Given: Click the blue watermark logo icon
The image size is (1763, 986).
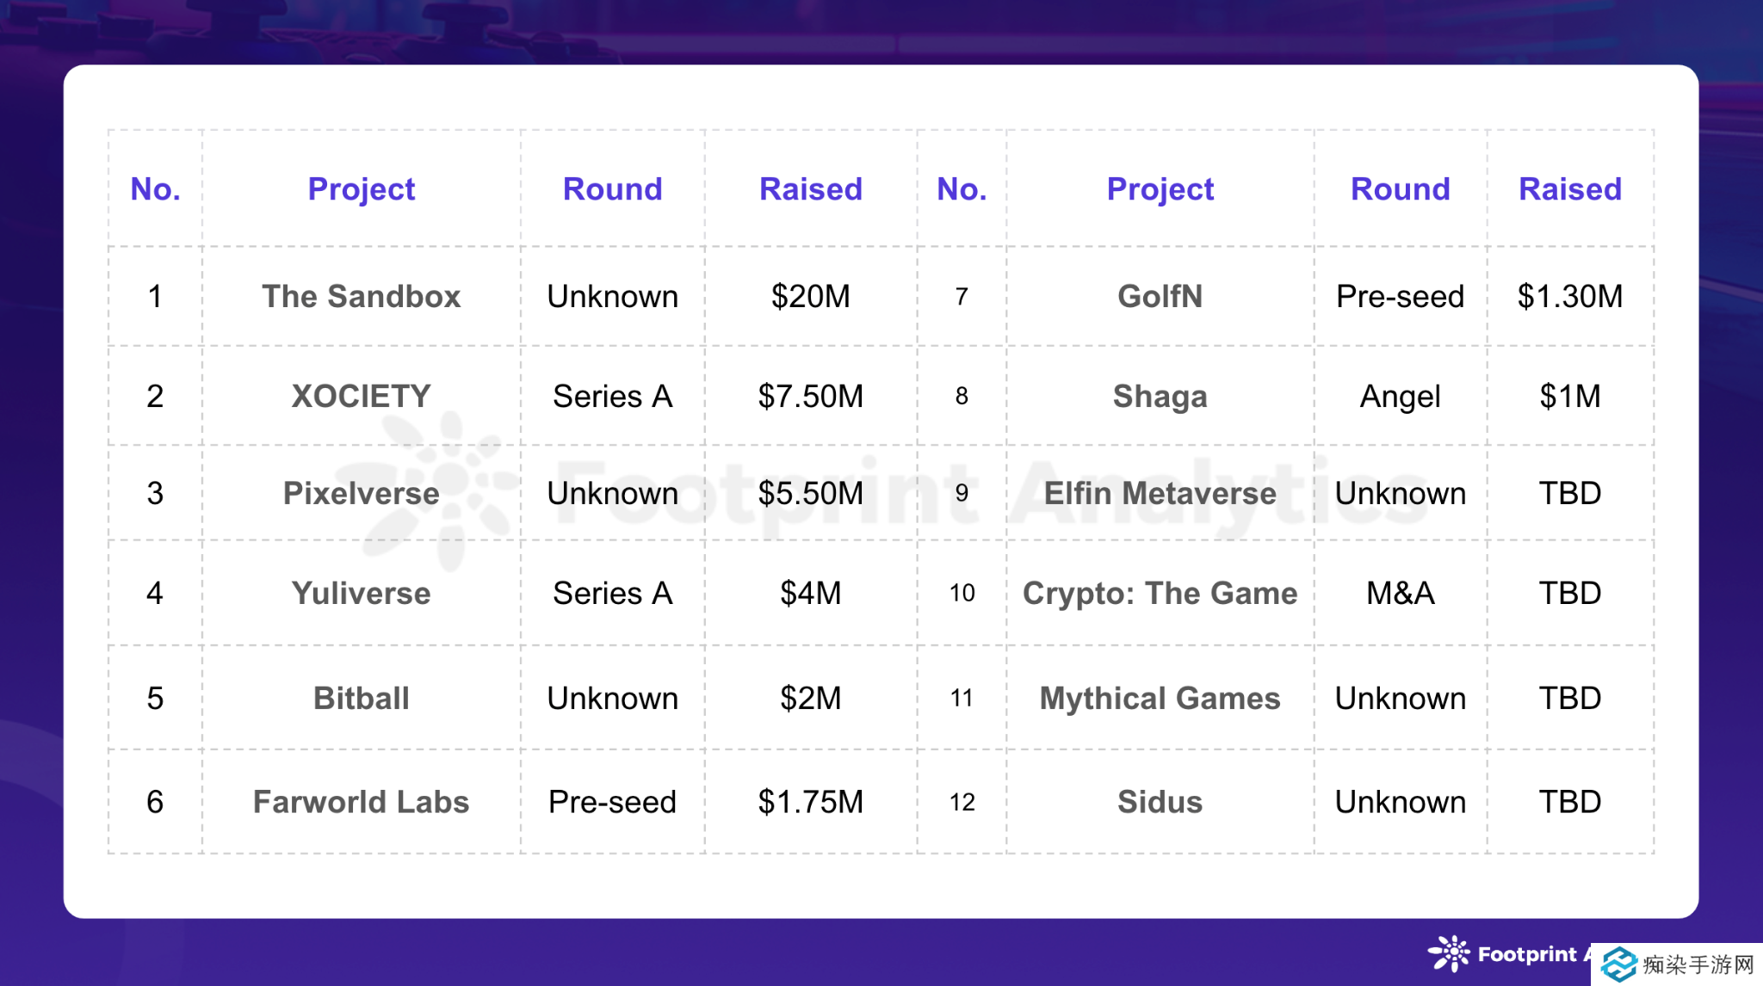Looking at the screenshot, I should (x=1619, y=964).
